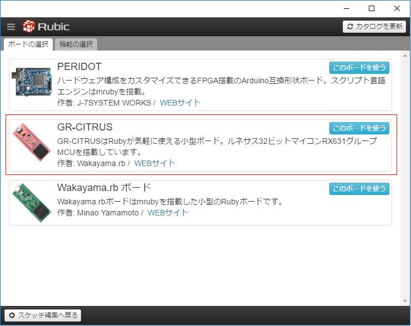Maximize the Rubic window
Viewport: 411px width, 326px height.
click(x=372, y=8)
